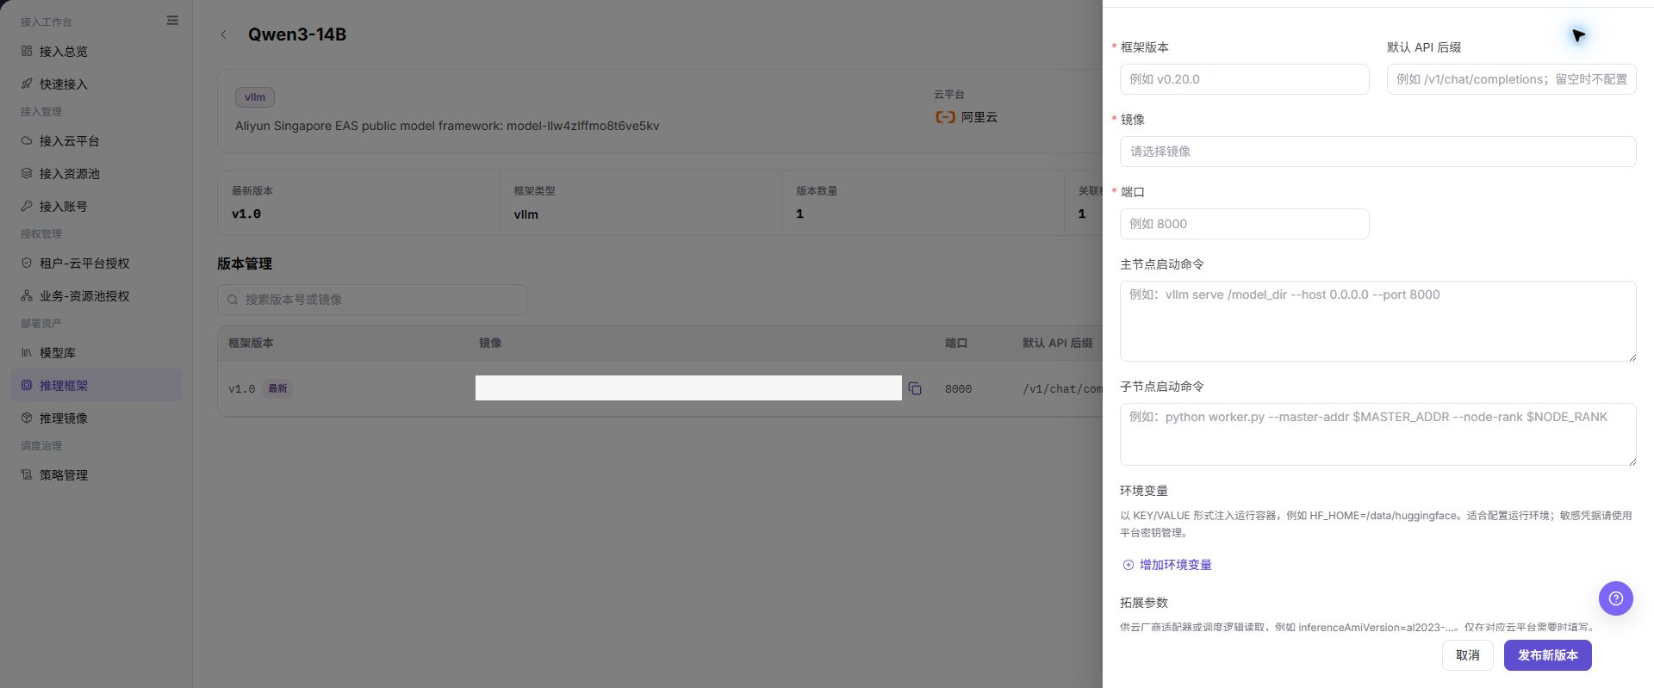This screenshot has height=688, width=1654.
Task: Open the 请选择镜像 dropdown
Action: (1378, 152)
